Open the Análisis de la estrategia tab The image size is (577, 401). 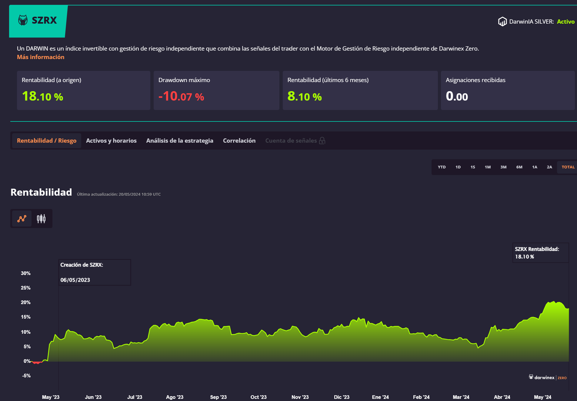180,141
